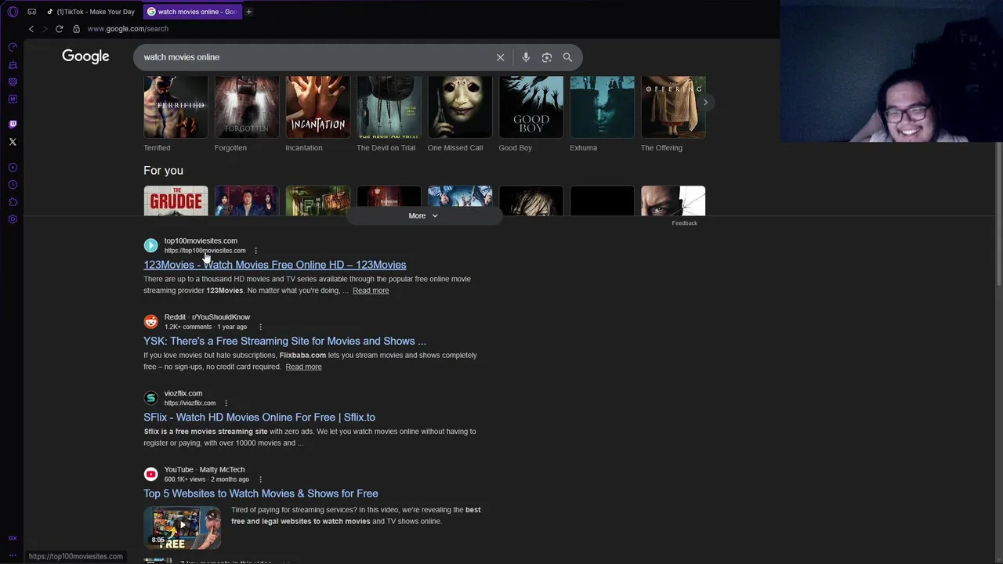Screen dimensions: 1003x564
Task: Open Reddit r/YouShouldKnow source link
Action: coord(207,317)
